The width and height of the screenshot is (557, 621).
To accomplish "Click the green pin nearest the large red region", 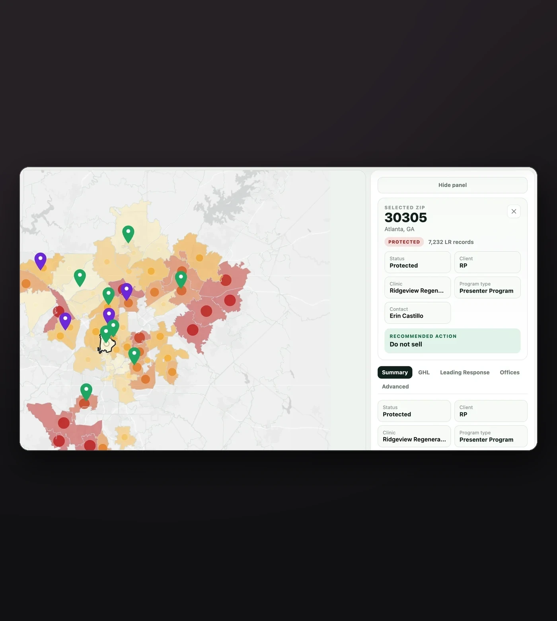I will [x=181, y=279].
